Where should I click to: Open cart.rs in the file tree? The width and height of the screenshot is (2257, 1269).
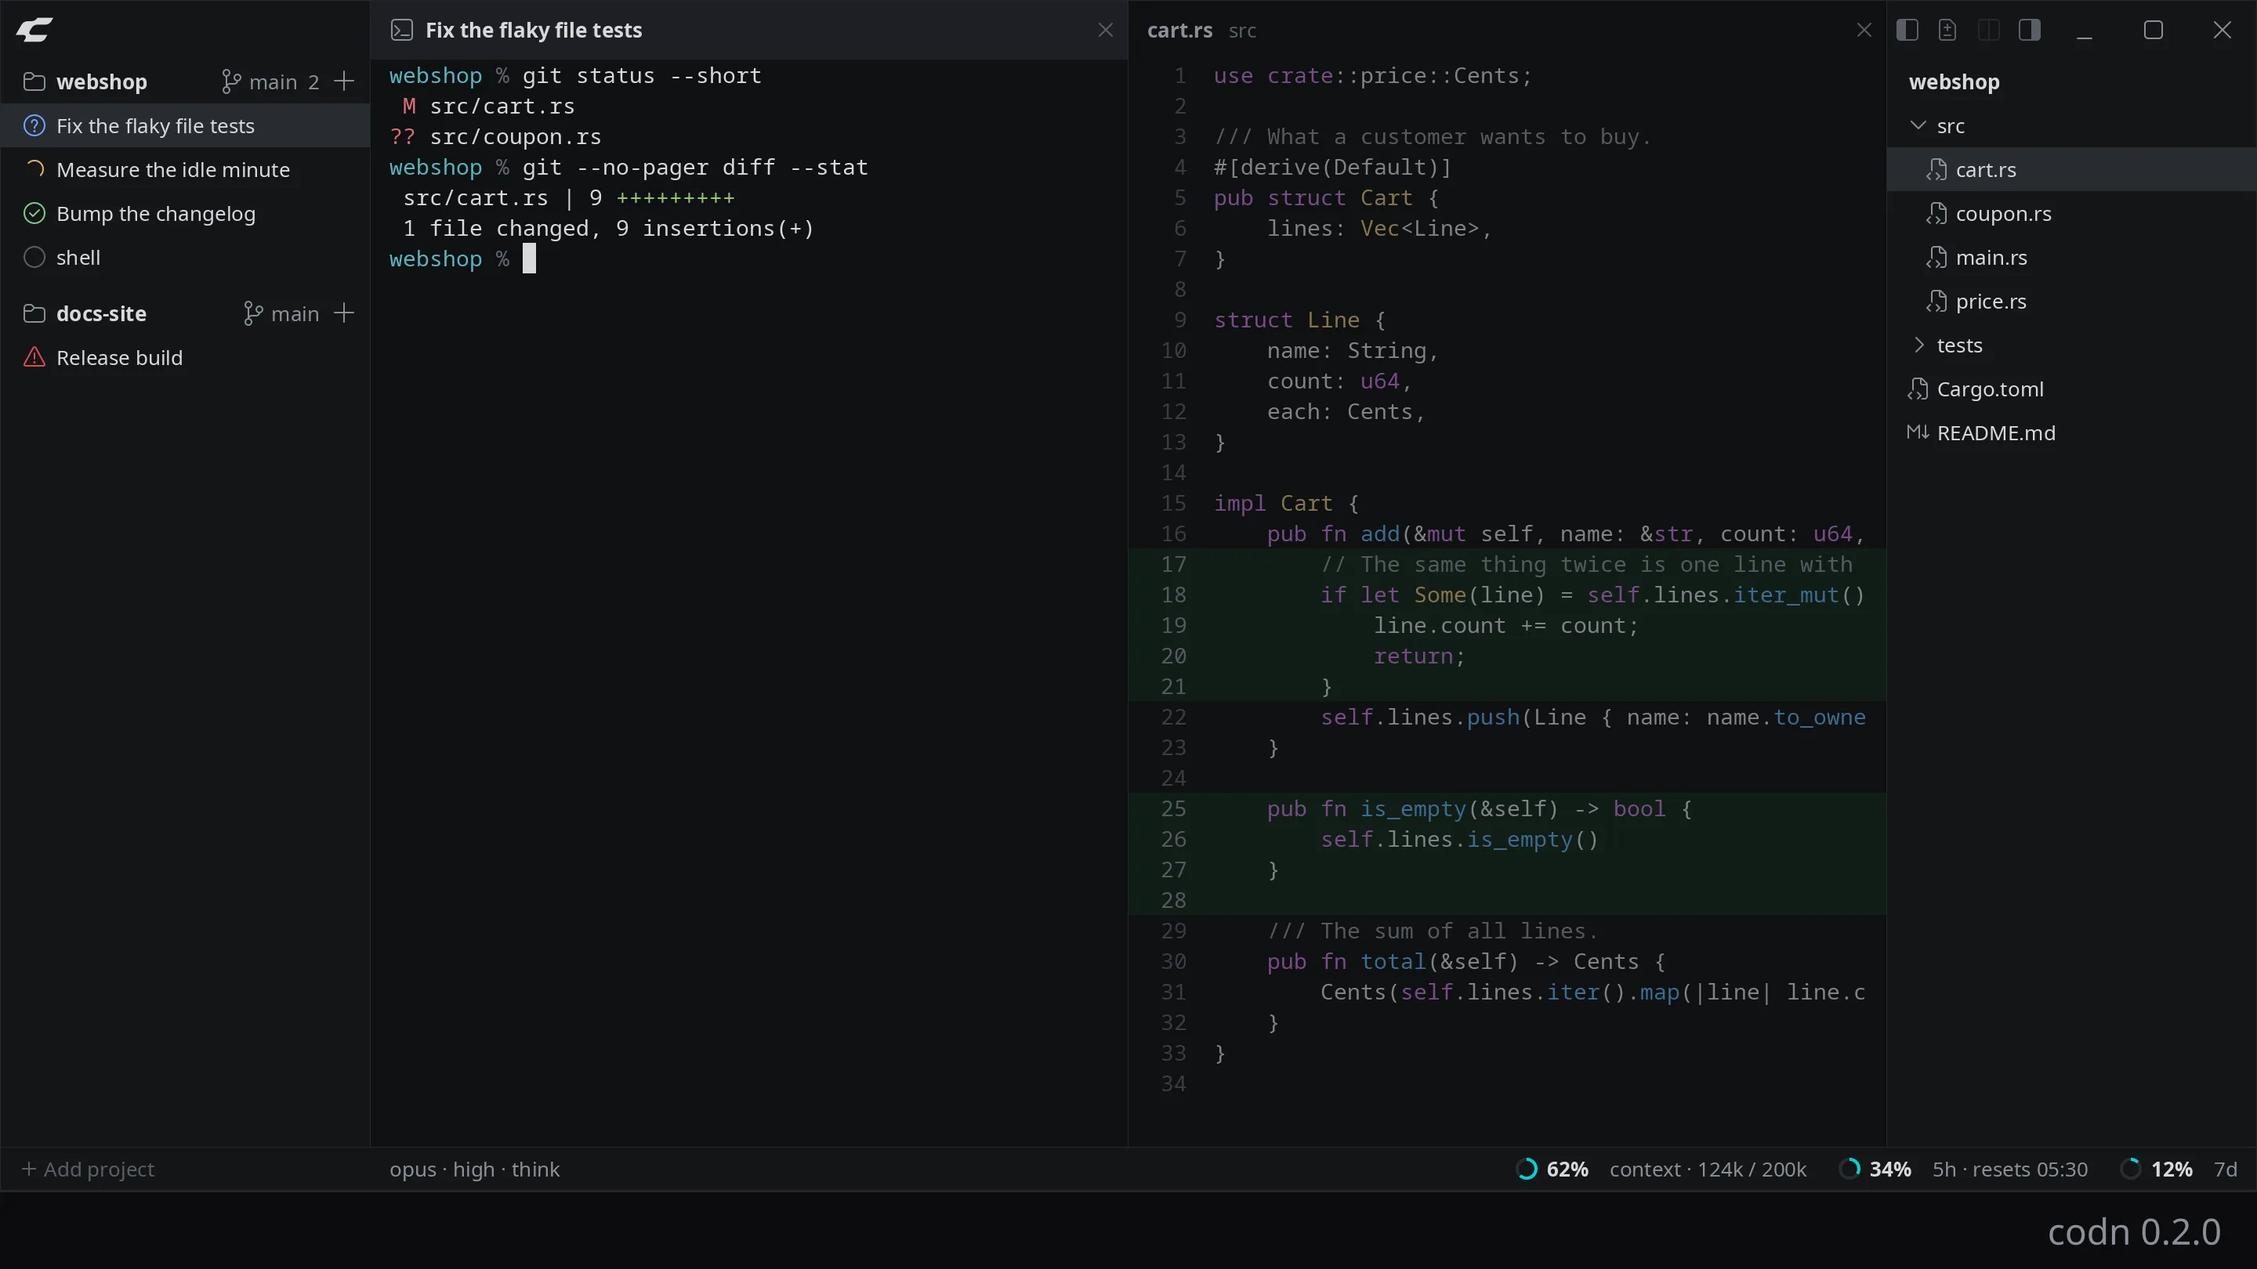(x=2071, y=169)
